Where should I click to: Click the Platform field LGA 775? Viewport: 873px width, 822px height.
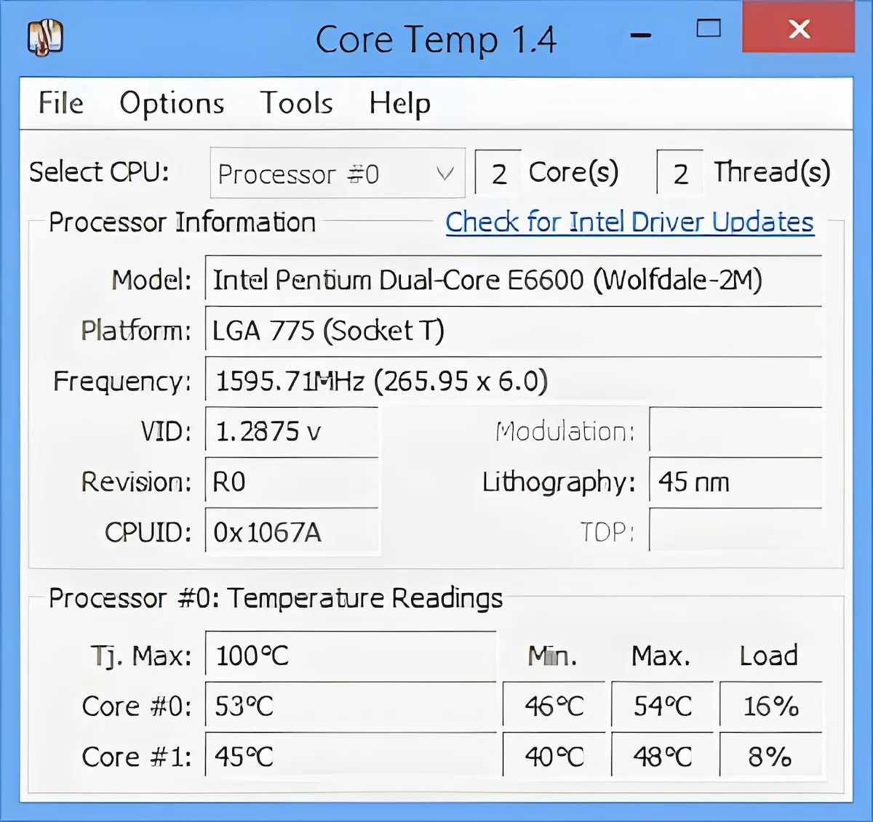coord(513,331)
